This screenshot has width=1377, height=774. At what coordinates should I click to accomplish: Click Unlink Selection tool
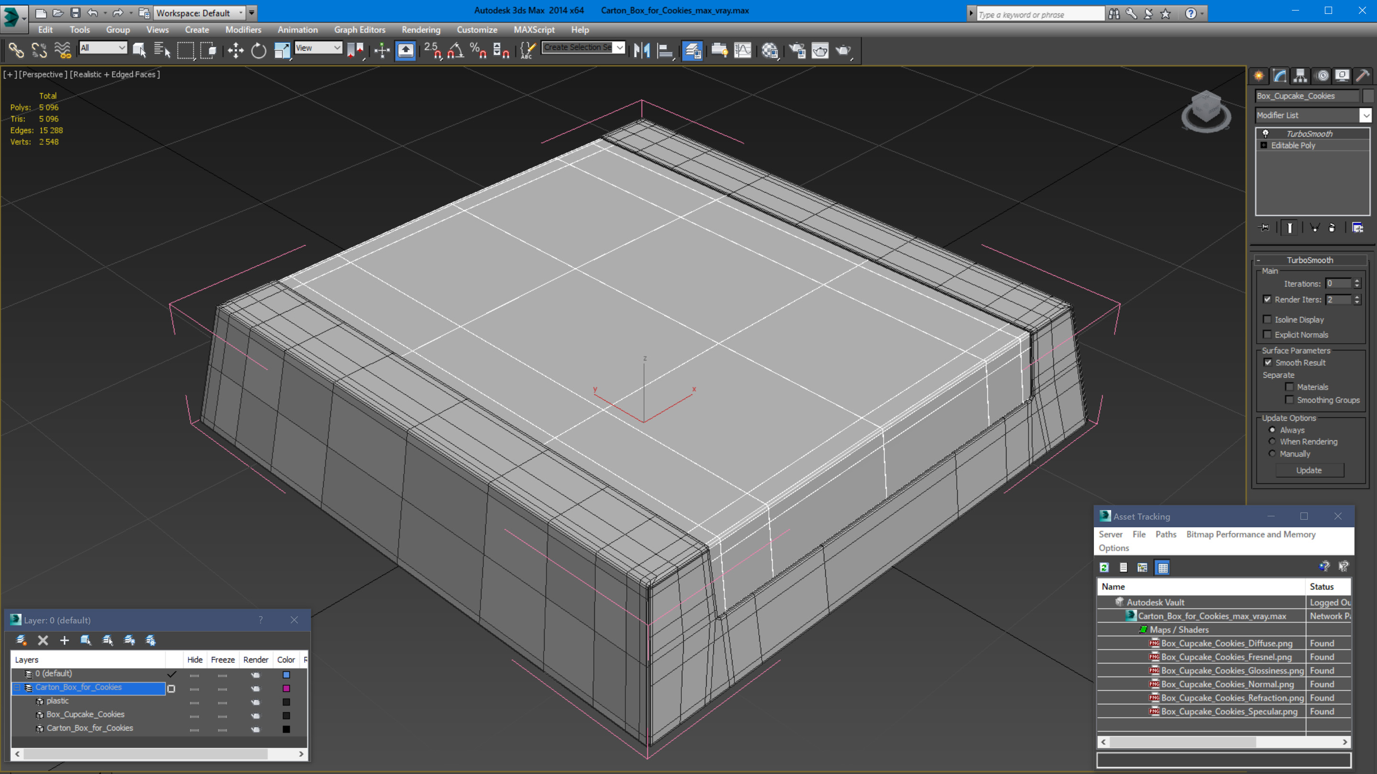click(39, 51)
